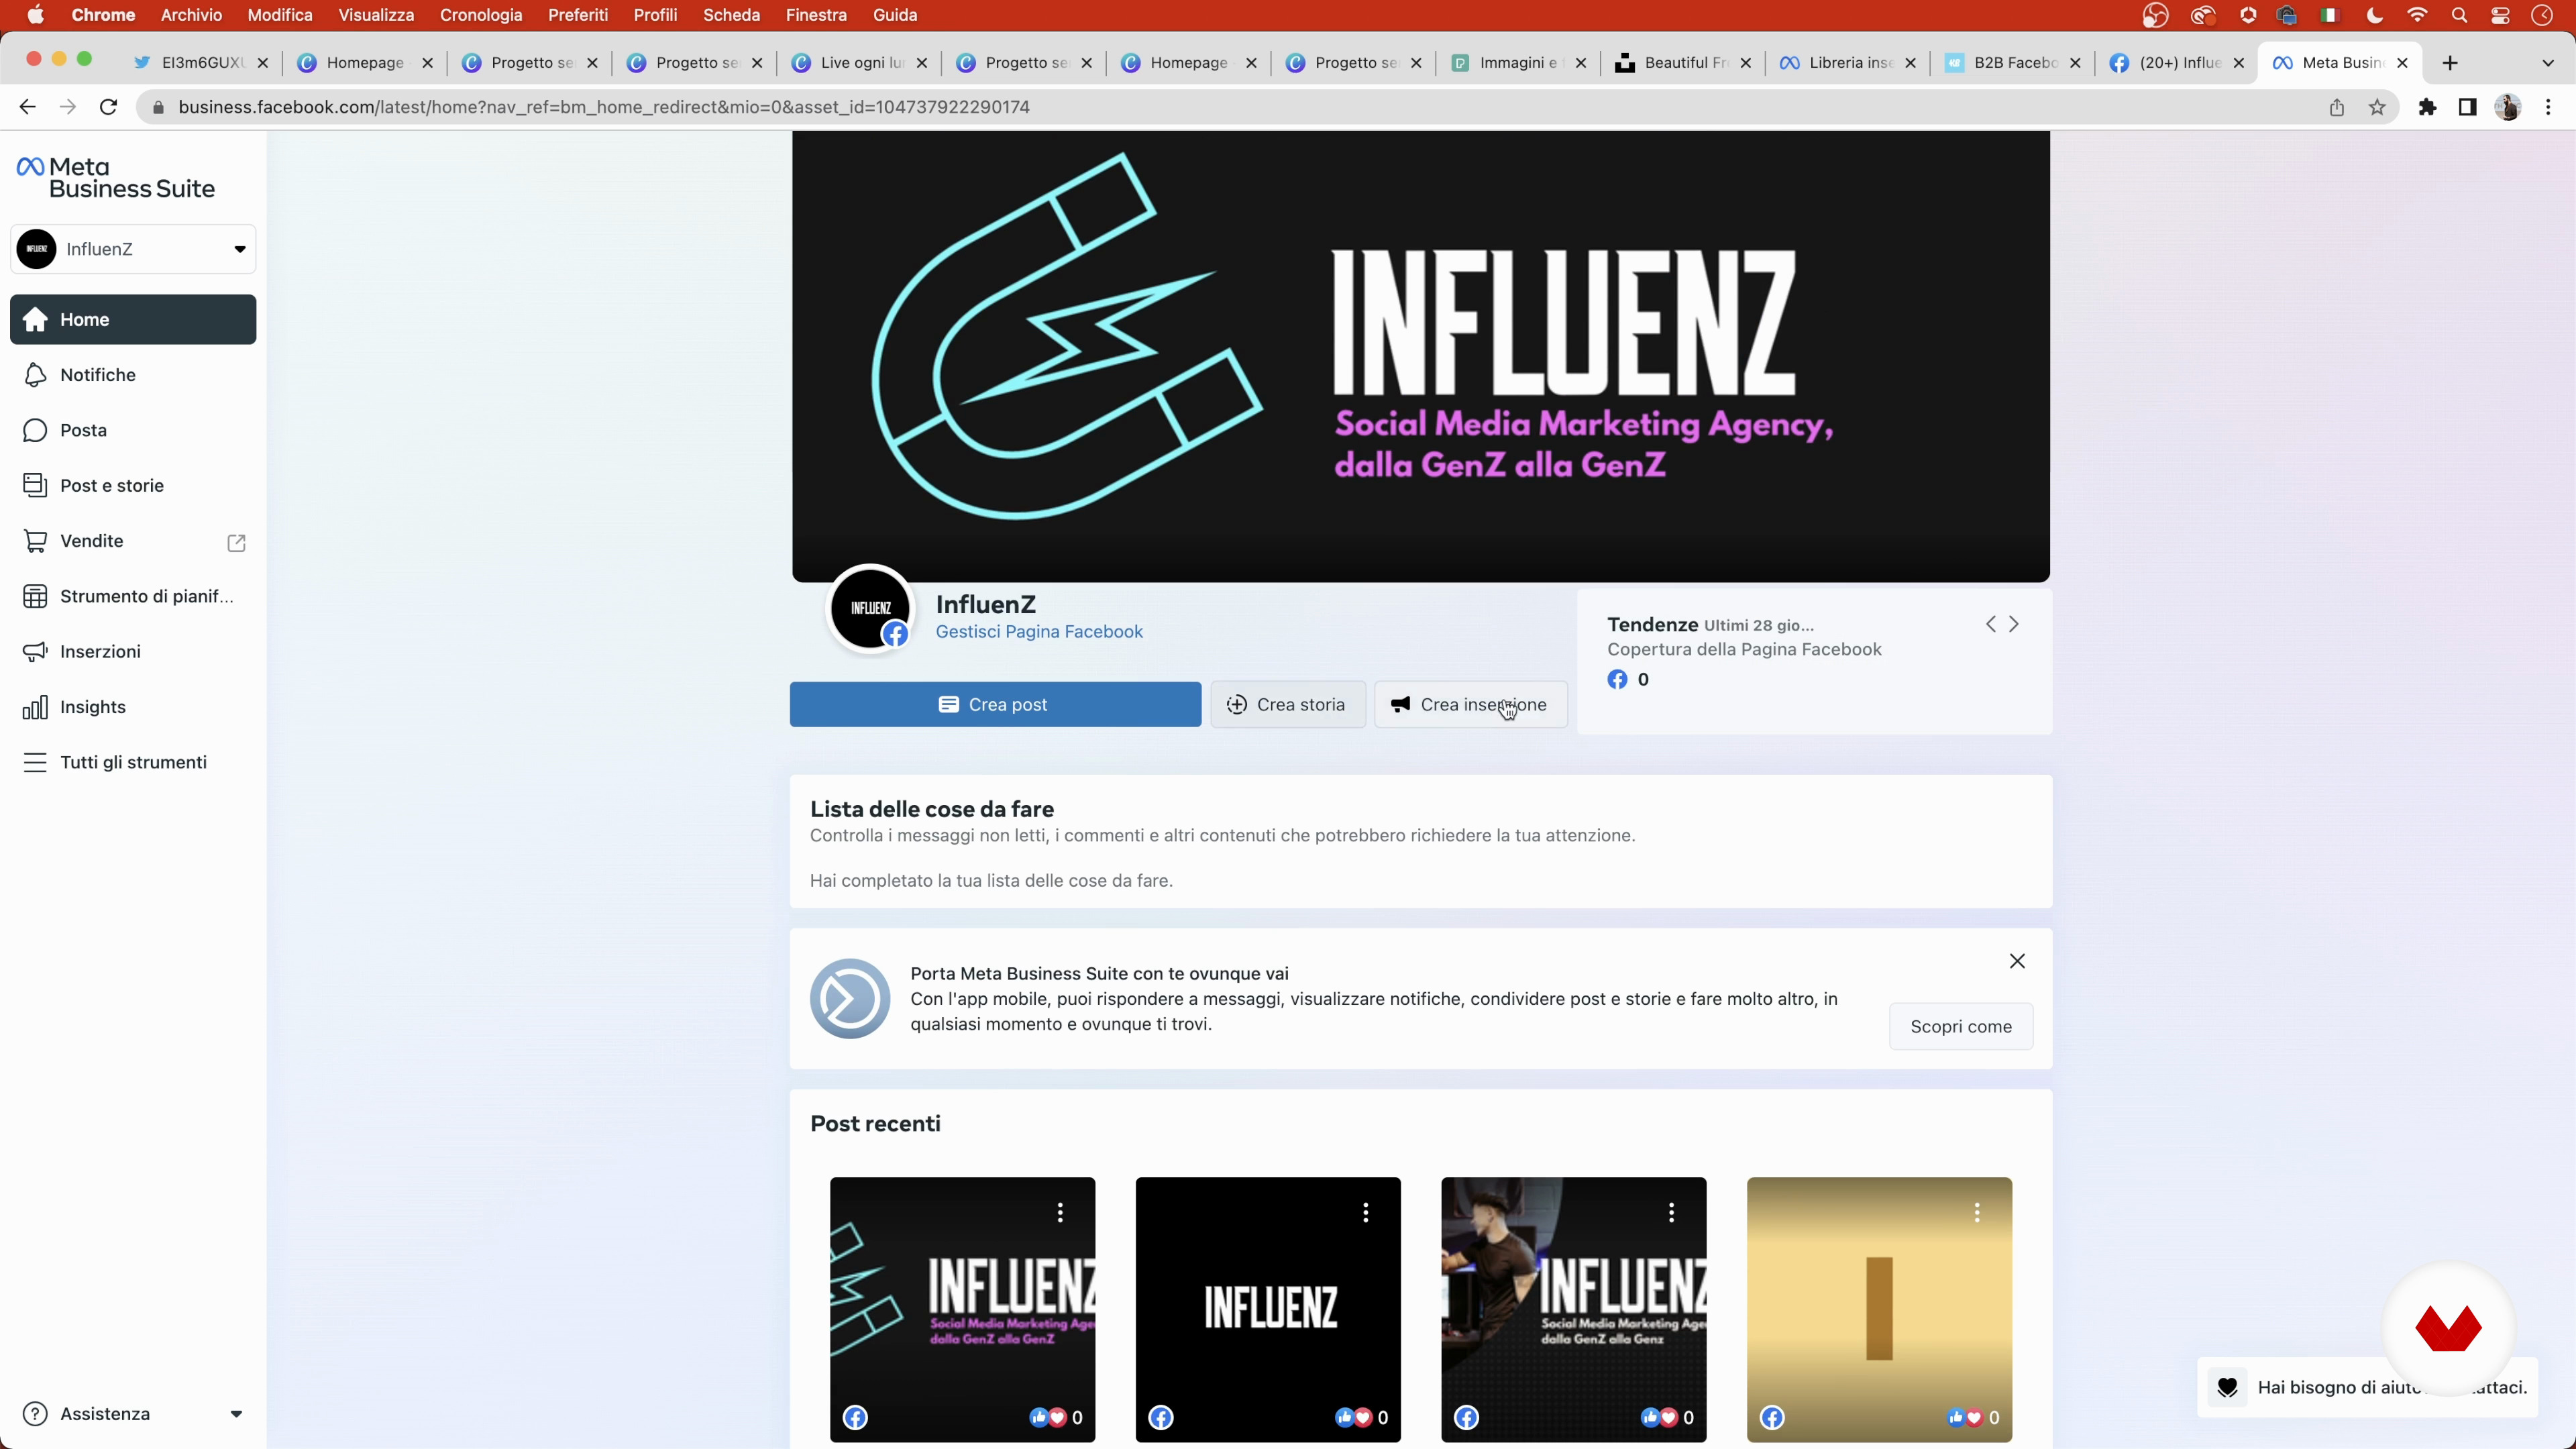Open Strumento di pianificazione tool
Screen dimensions: 2576x1449
[x=133, y=596]
